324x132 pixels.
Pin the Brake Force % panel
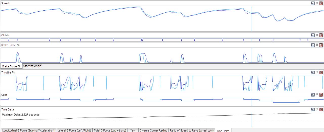tap(317, 45)
